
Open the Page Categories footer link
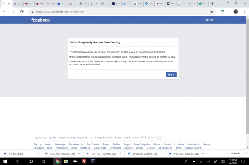click(x=142, y=144)
